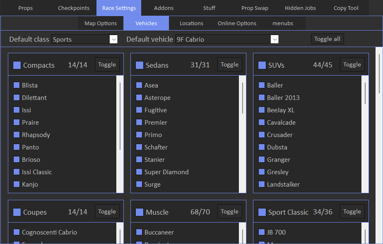Image resolution: width=383 pixels, height=244 pixels.
Task: Uncheck the Issi Classic vehicle
Action: click(x=17, y=172)
